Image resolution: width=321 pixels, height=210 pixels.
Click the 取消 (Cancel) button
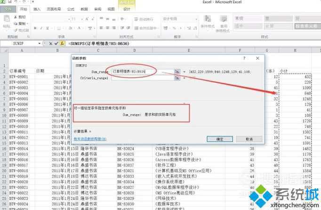tap(249, 139)
